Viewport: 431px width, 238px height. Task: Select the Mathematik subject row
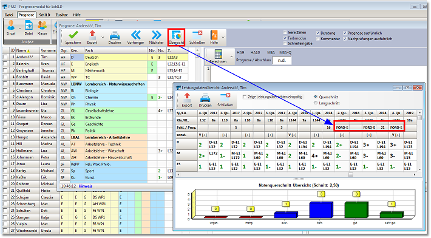click(x=124, y=70)
